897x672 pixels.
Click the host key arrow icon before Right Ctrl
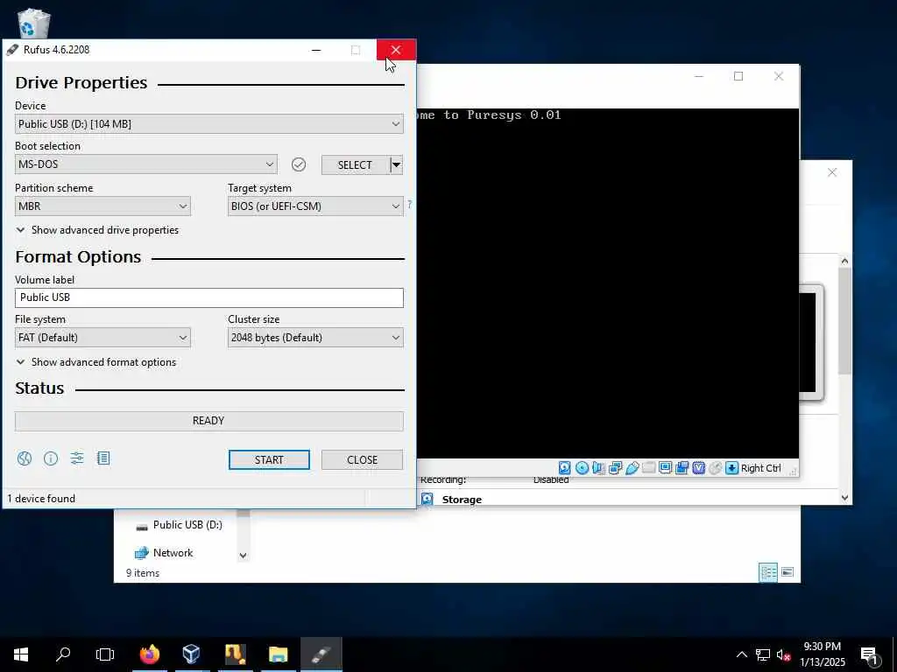(x=731, y=468)
